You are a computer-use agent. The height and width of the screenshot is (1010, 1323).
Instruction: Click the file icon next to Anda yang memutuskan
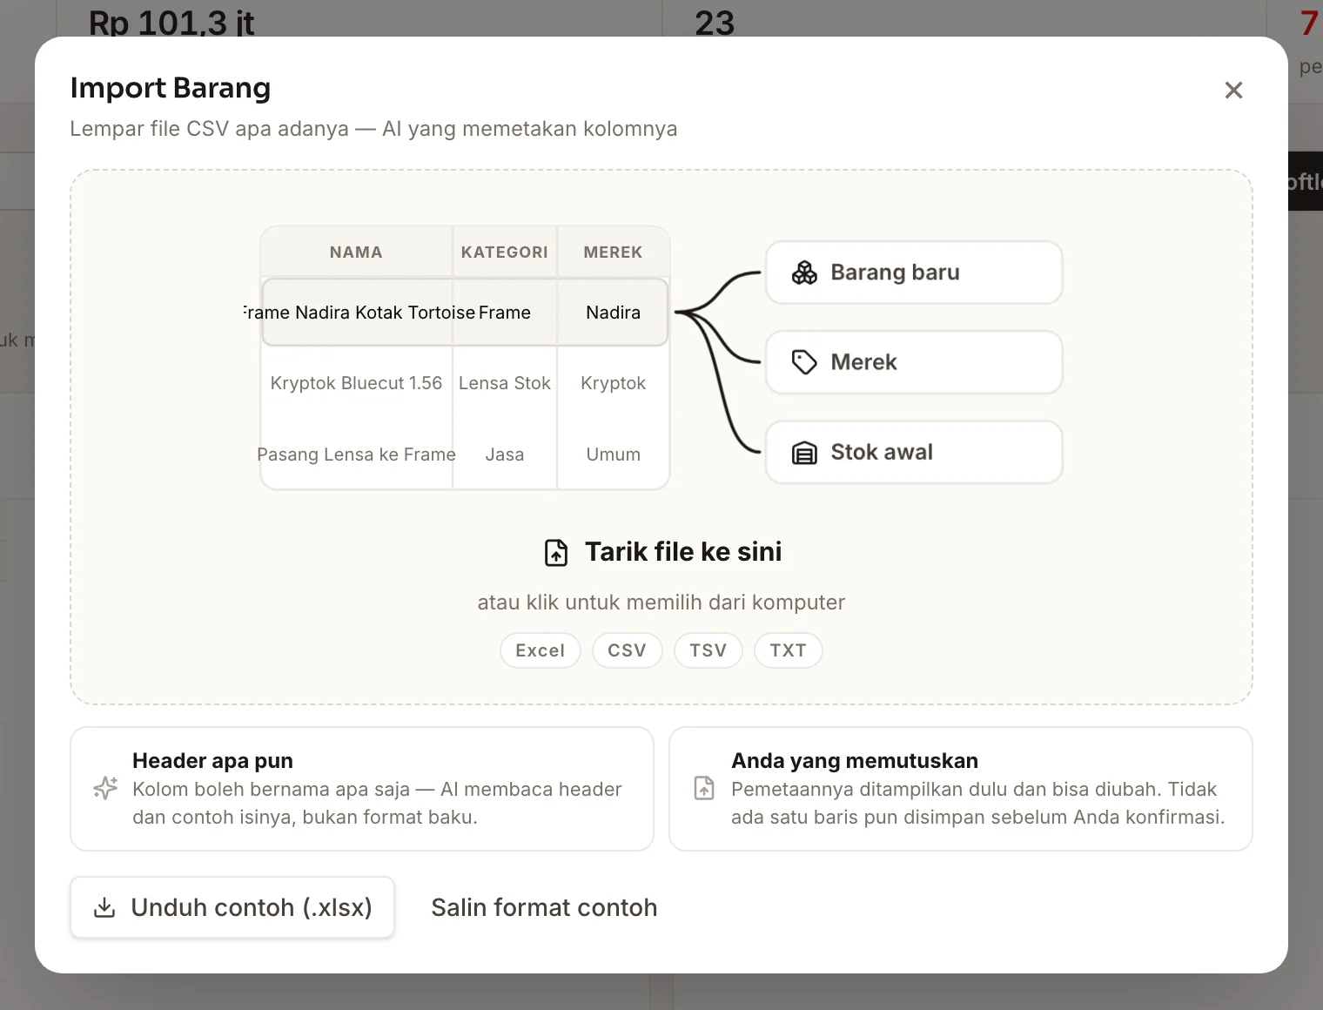click(x=704, y=788)
